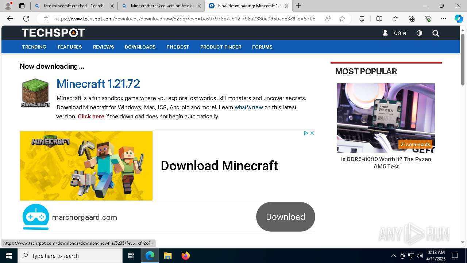Click the Minecraft 1.21.72 title link
This screenshot has width=467, height=263.
[x=98, y=84]
